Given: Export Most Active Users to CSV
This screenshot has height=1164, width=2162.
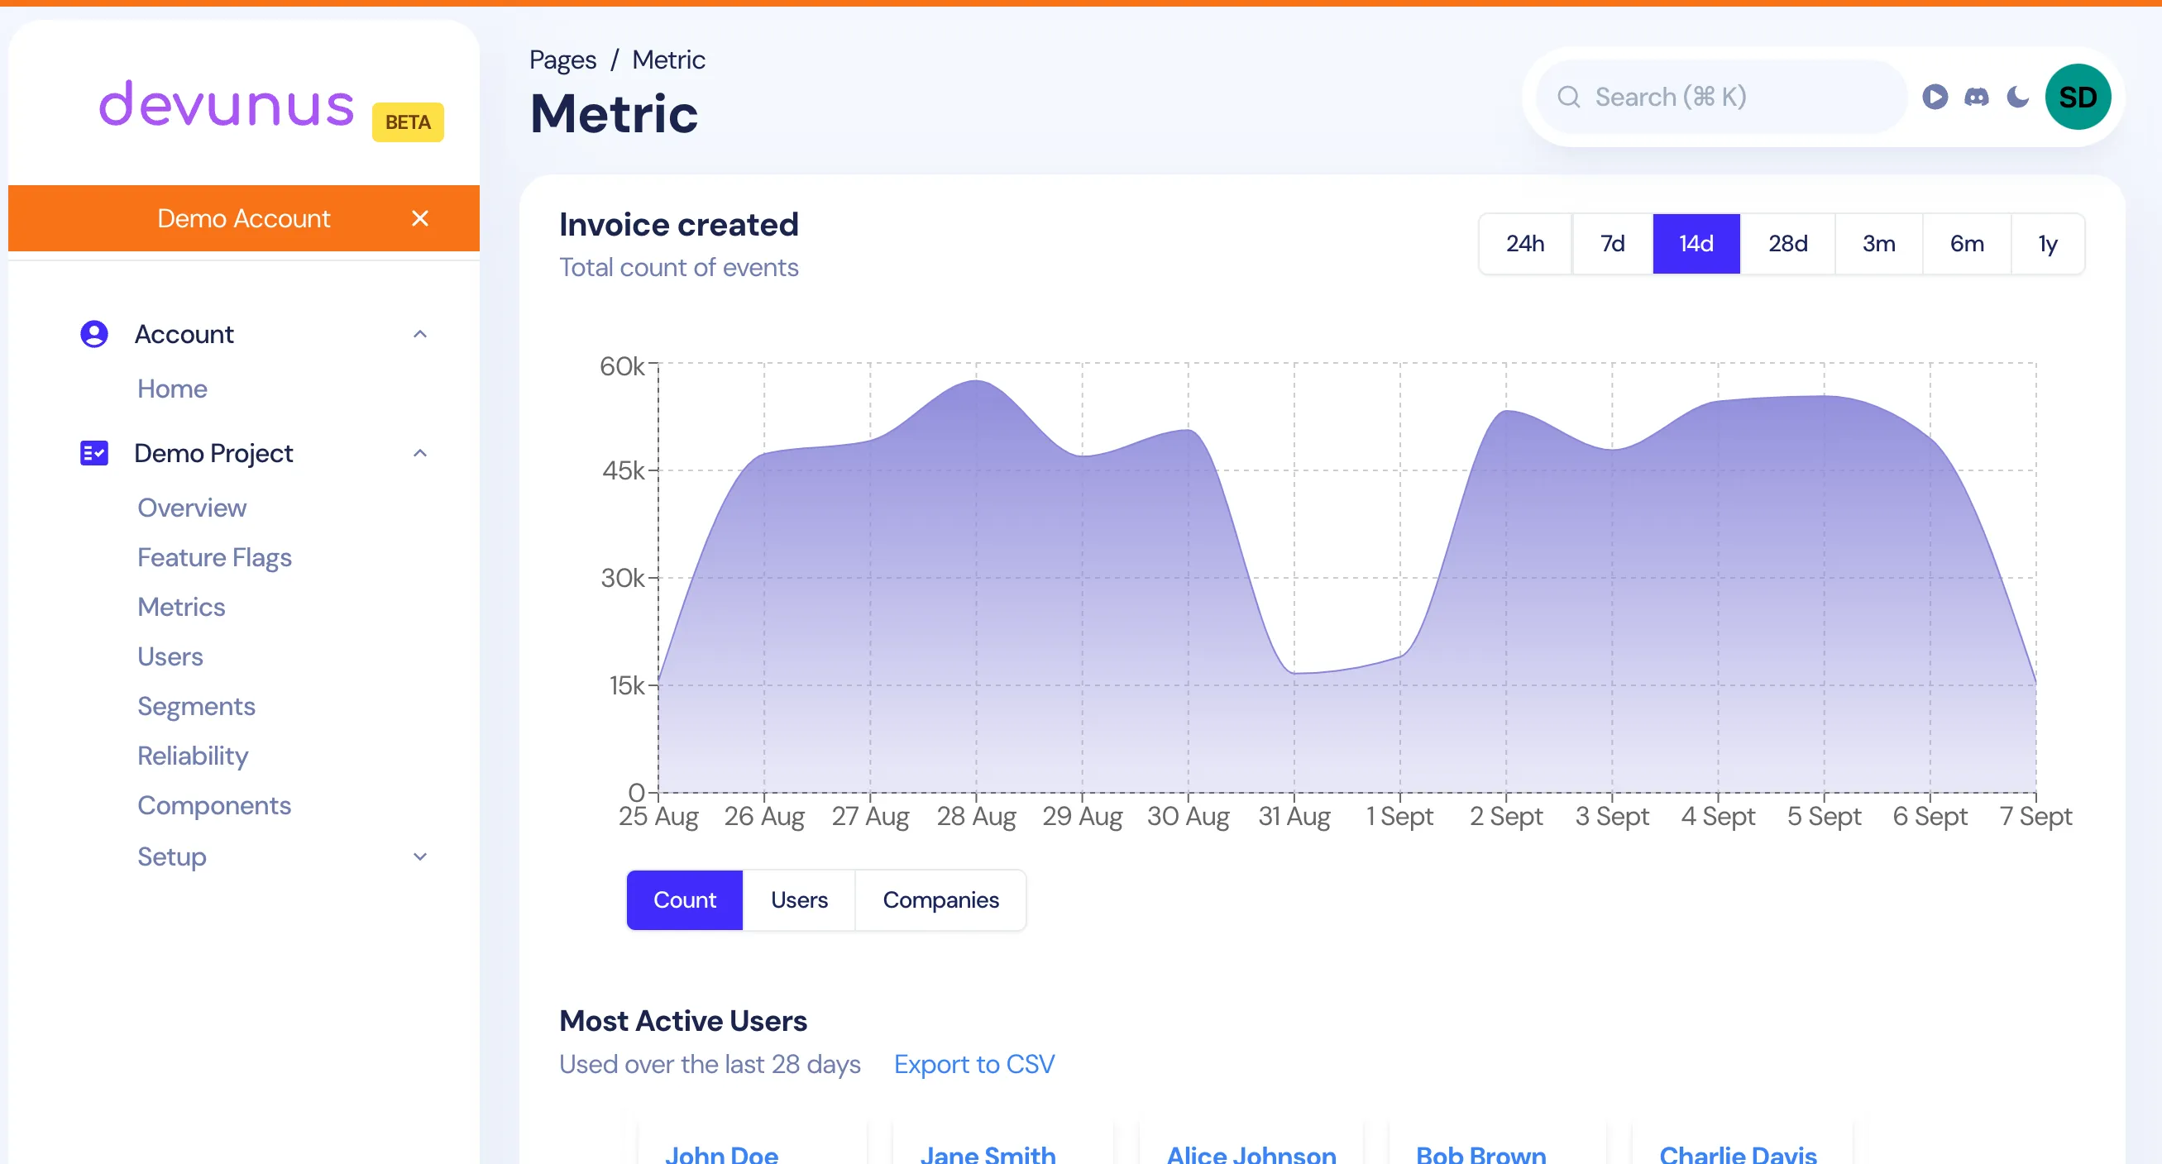Looking at the screenshot, I should click(x=973, y=1063).
